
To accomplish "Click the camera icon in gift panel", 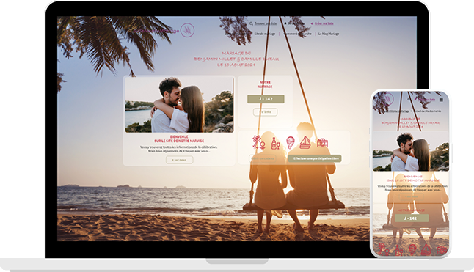I will tap(322, 143).
